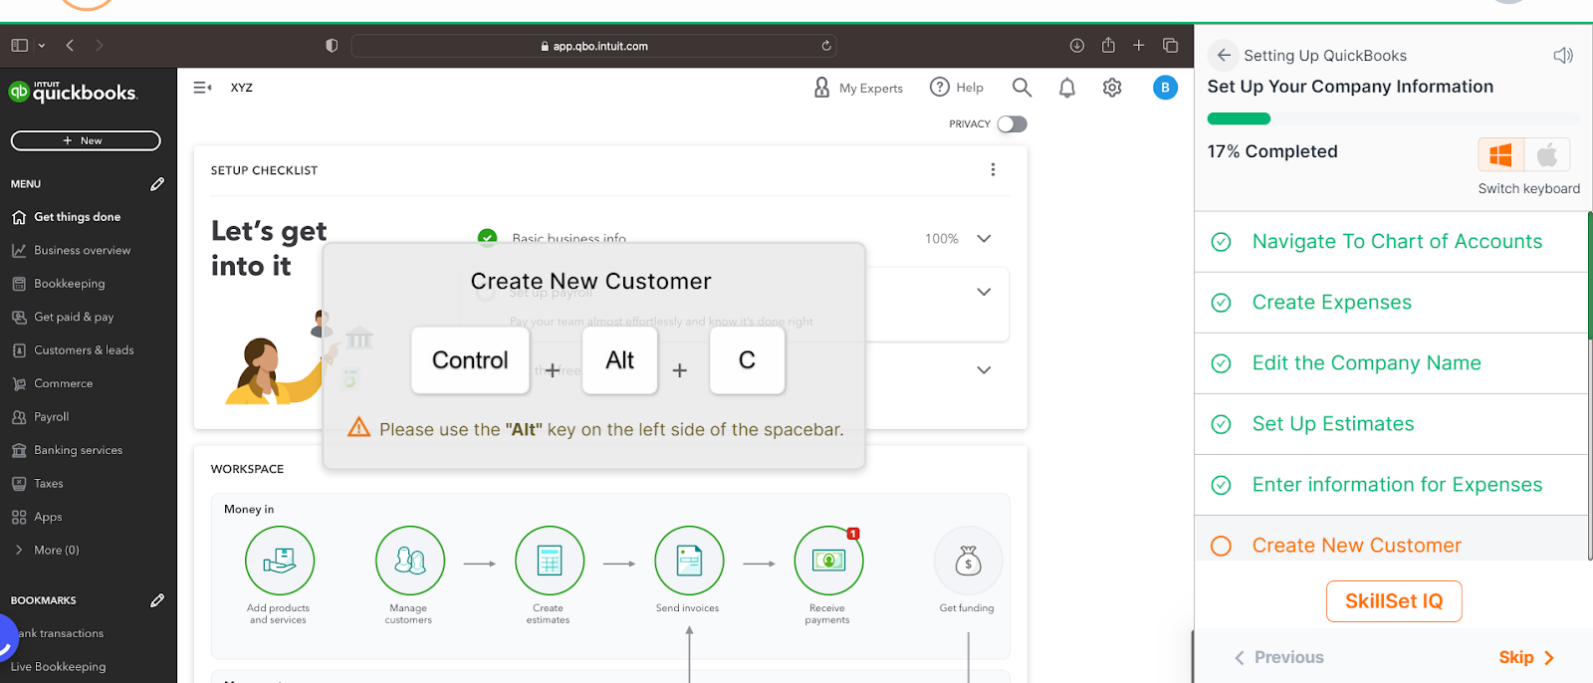Click the 17% completed progress bar
The width and height of the screenshot is (1593, 683).
pyautogui.click(x=1393, y=118)
